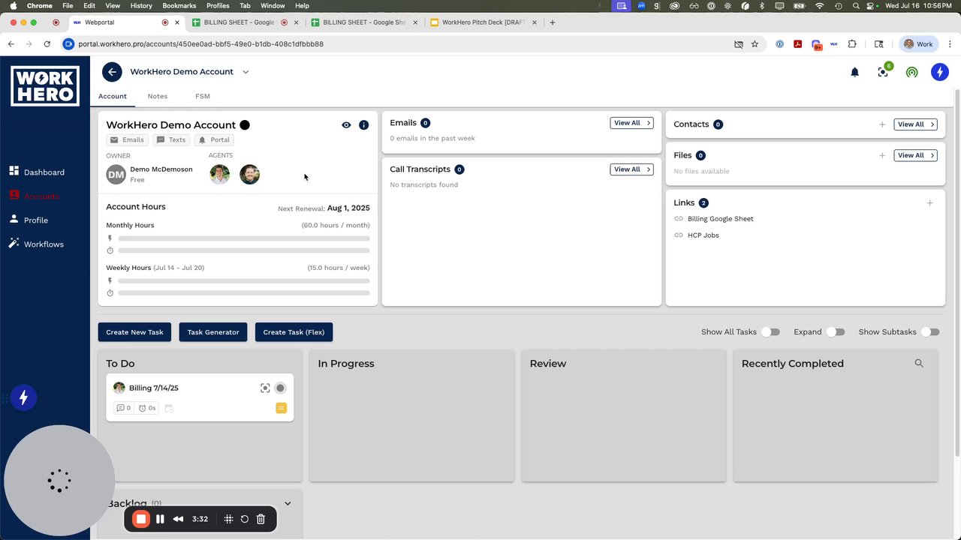Screen dimensions: 961x540
Task: Click the Portal chip on account card
Action: tap(214, 139)
